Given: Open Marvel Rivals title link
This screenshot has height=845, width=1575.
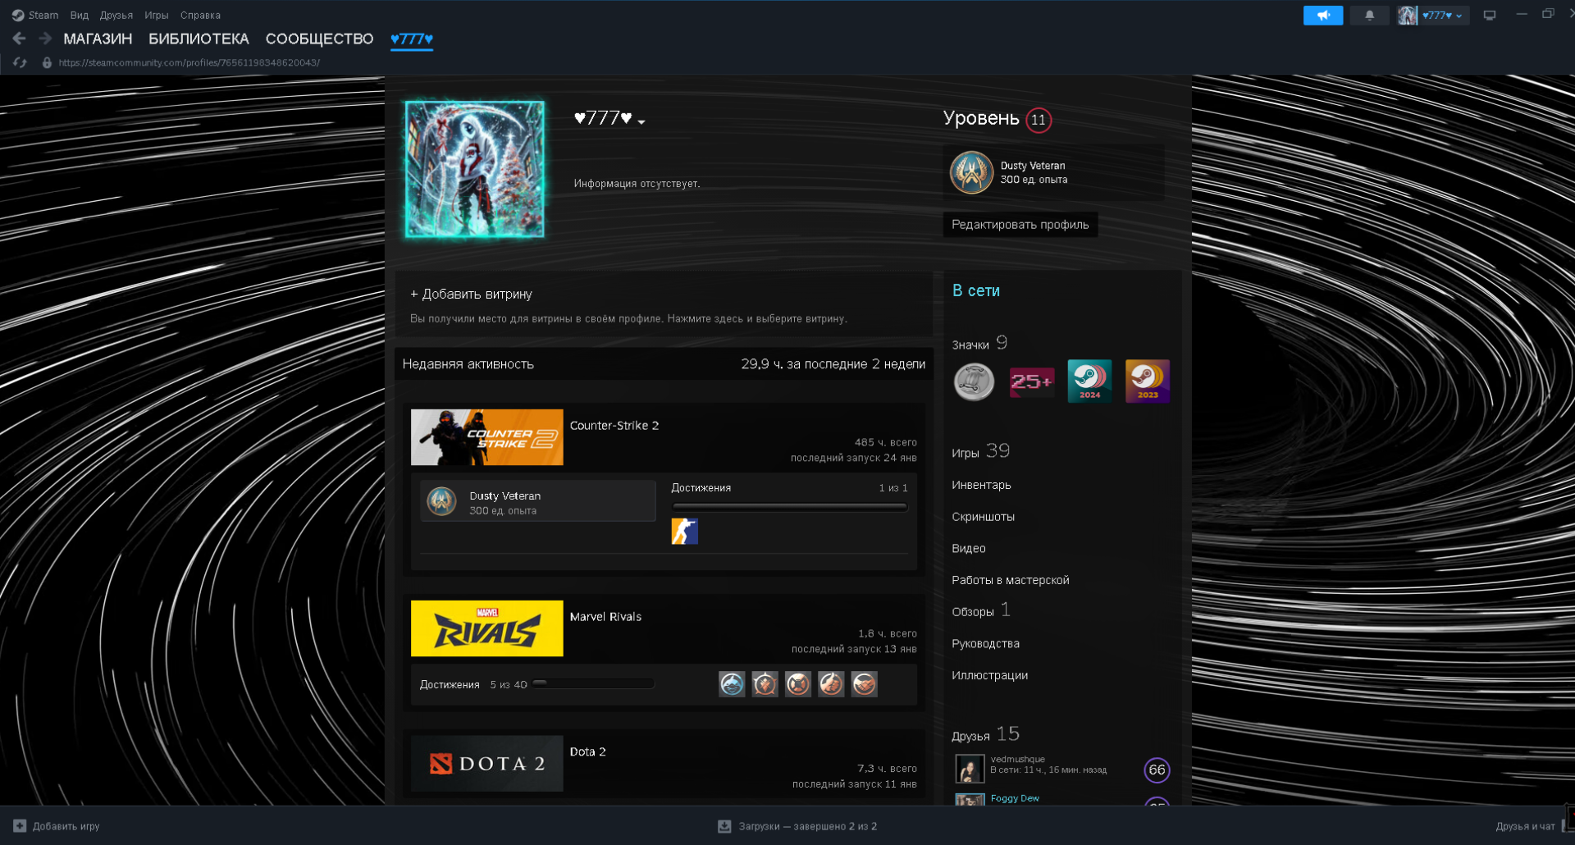Looking at the screenshot, I should (605, 616).
